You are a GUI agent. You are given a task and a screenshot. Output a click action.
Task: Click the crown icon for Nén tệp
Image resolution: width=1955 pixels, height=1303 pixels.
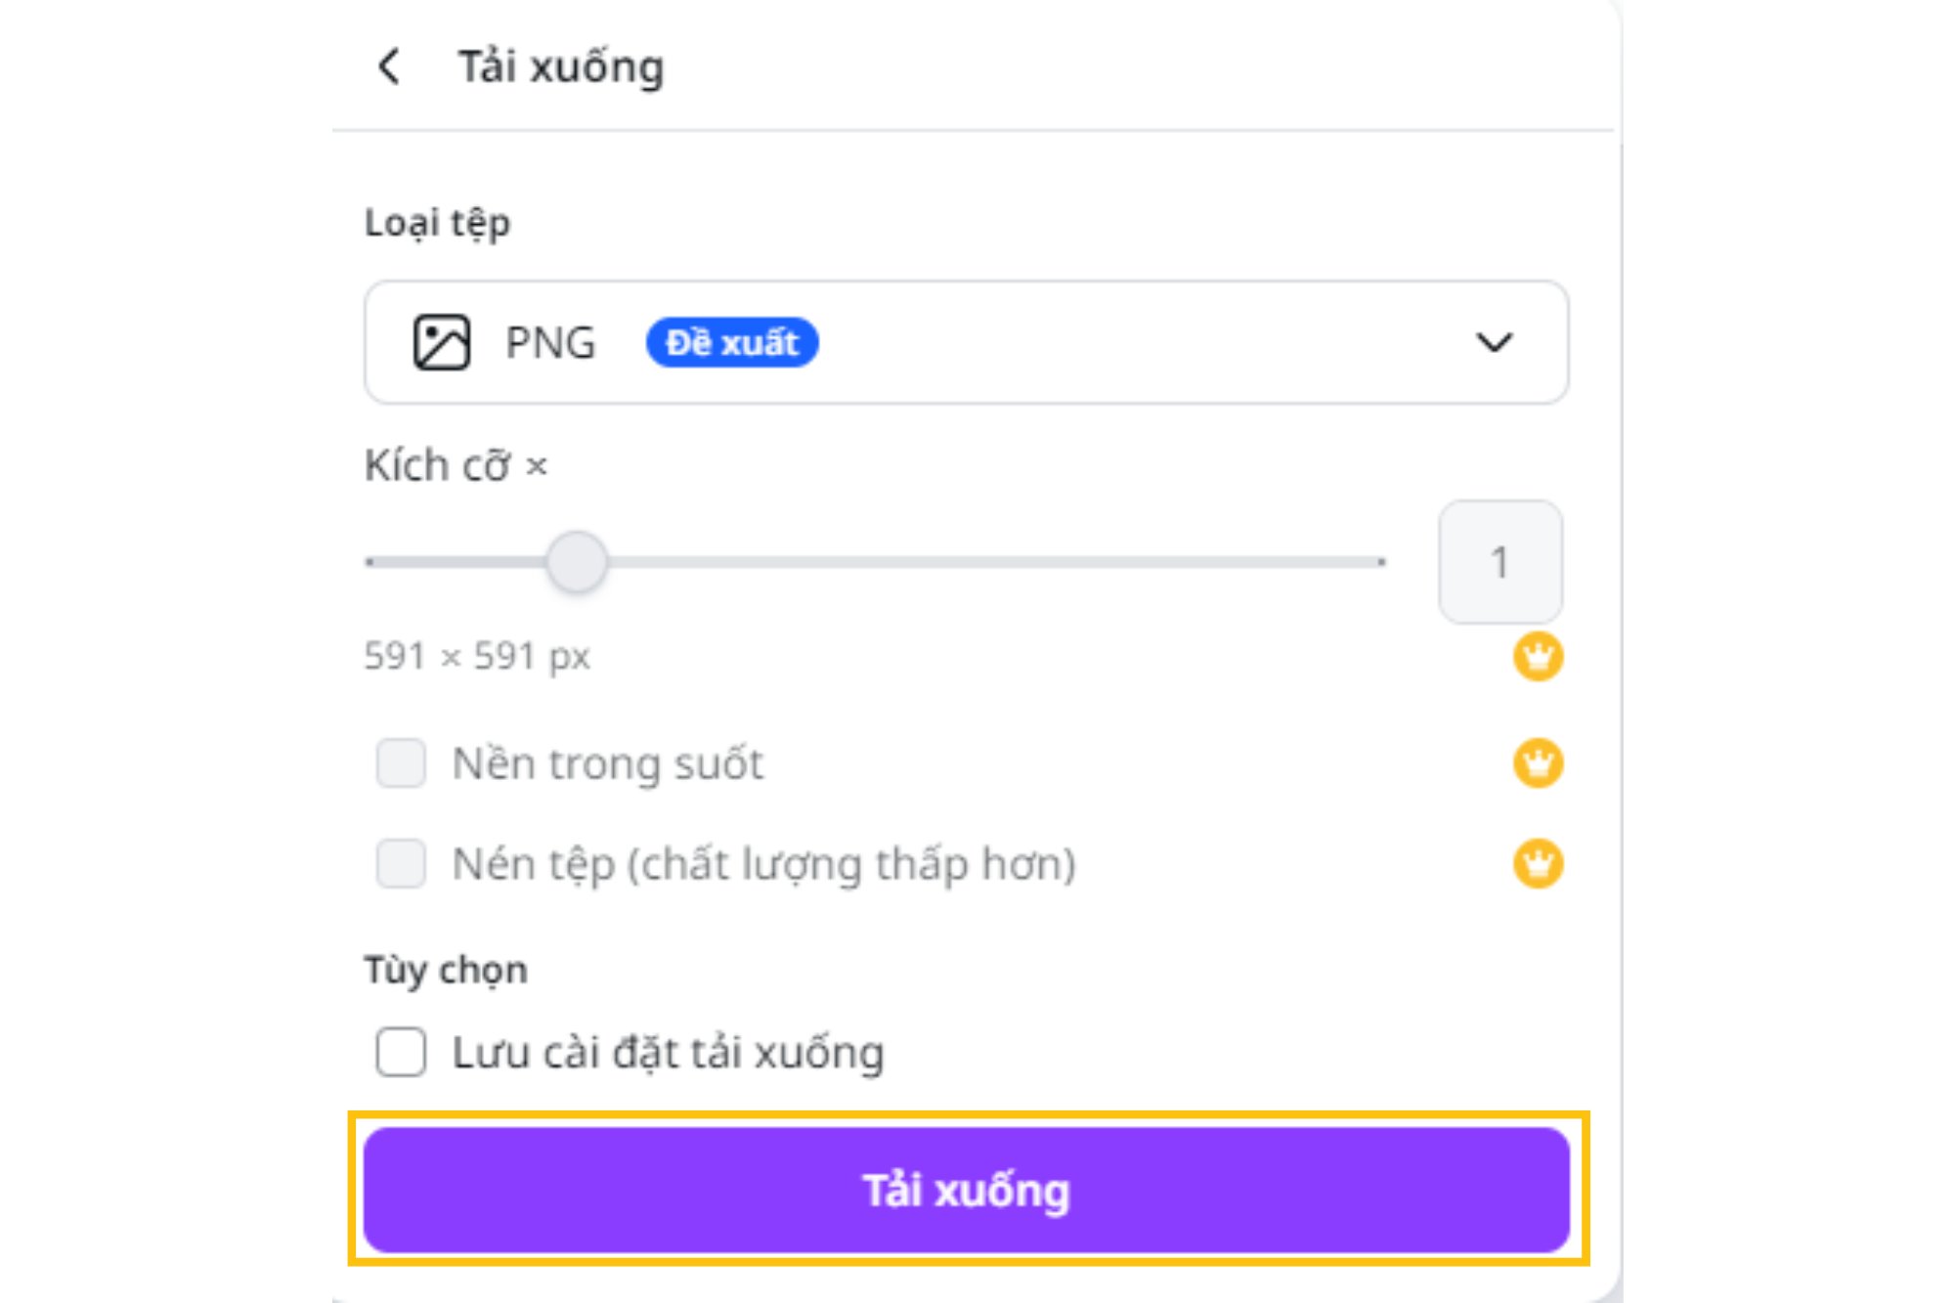[x=1538, y=863]
